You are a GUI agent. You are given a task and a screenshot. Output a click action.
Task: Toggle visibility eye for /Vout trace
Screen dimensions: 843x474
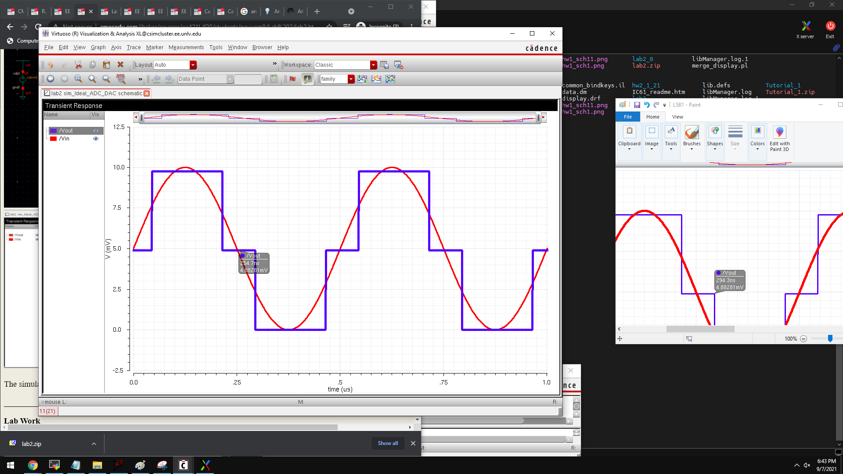point(96,131)
